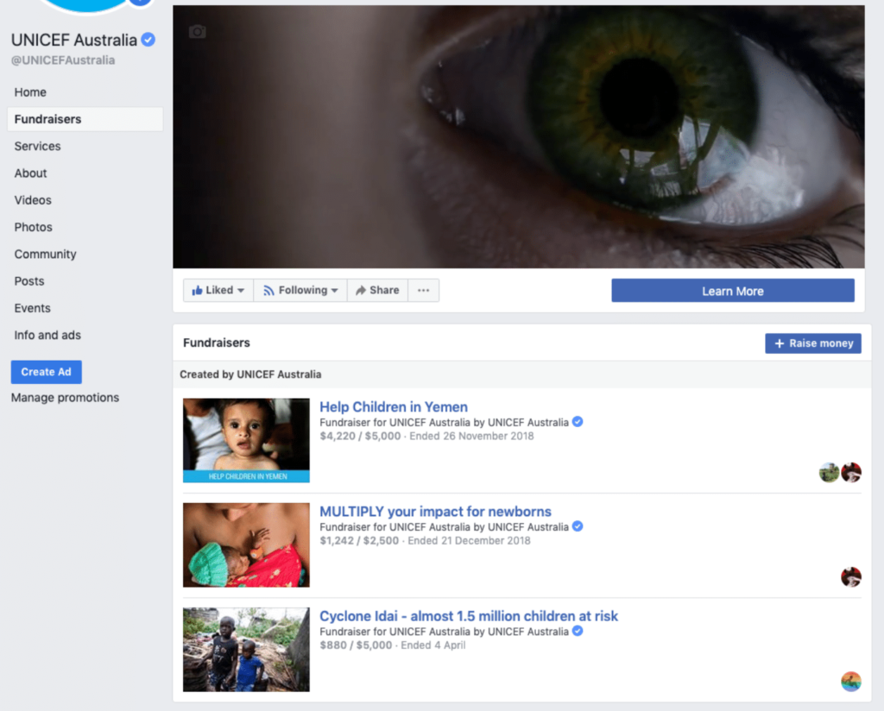This screenshot has width=884, height=711.
Task: Click the verified badge beside UNICEF Australia page name
Action: point(148,40)
